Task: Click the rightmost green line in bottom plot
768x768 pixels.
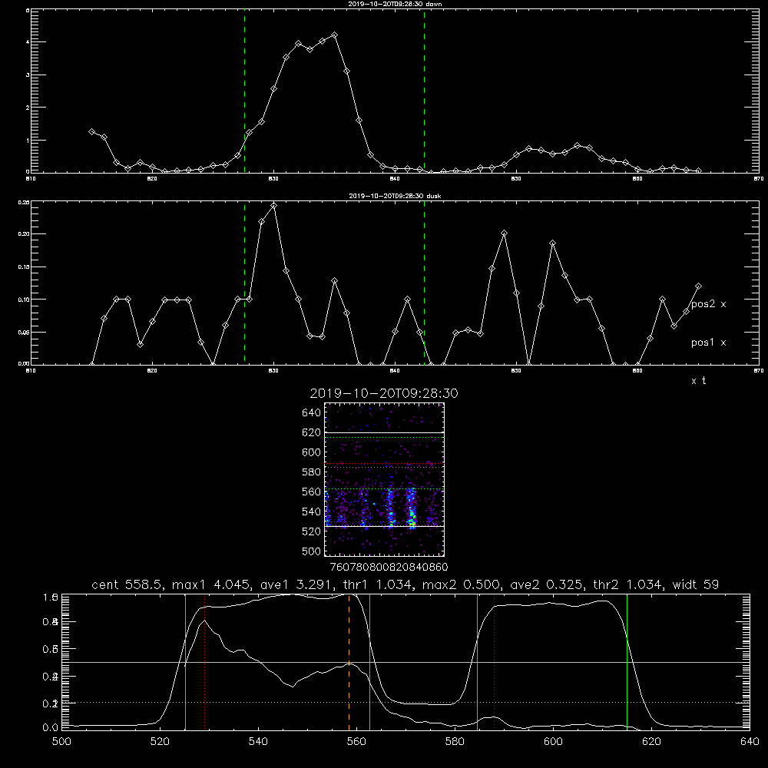Action: [627, 661]
